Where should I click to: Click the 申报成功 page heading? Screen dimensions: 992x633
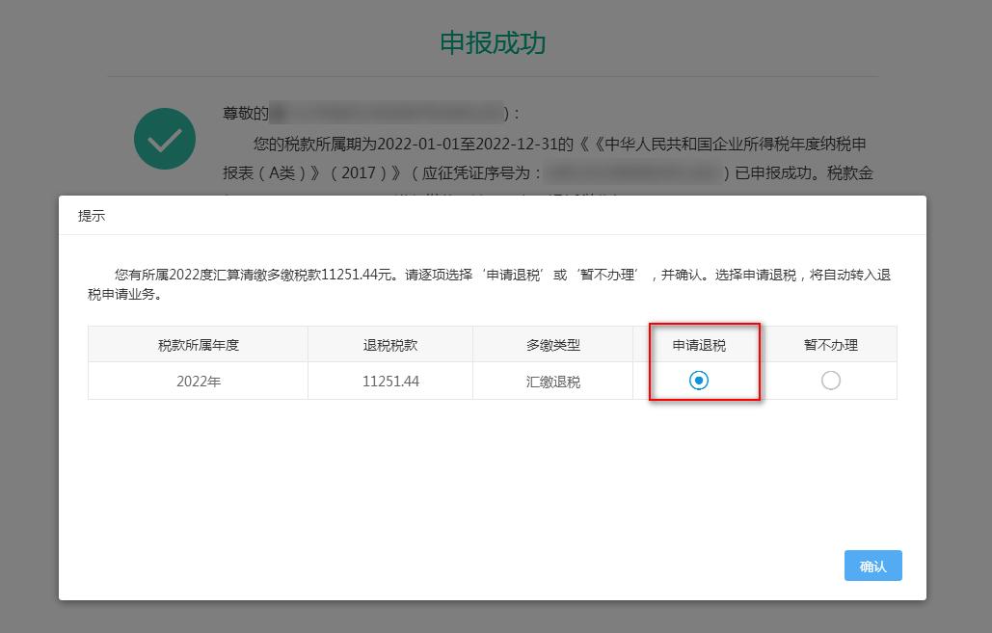(496, 43)
